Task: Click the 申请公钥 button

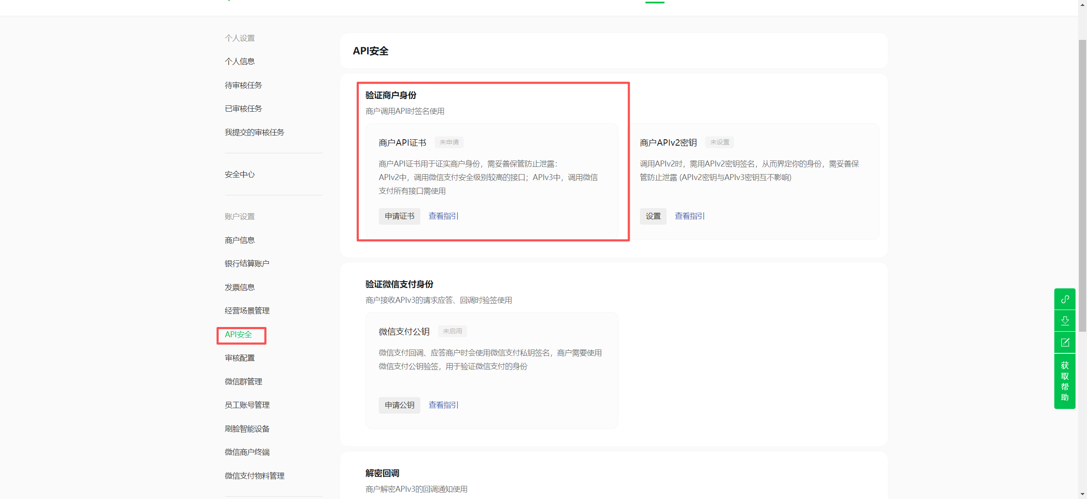Action: click(399, 405)
